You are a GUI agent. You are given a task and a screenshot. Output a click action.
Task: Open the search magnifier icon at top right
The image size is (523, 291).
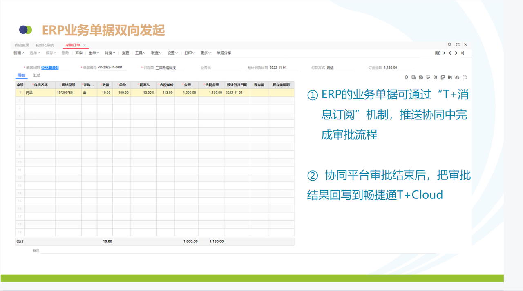pyautogui.click(x=449, y=44)
